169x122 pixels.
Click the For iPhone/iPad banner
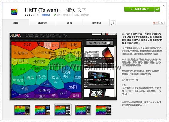point(100,43)
